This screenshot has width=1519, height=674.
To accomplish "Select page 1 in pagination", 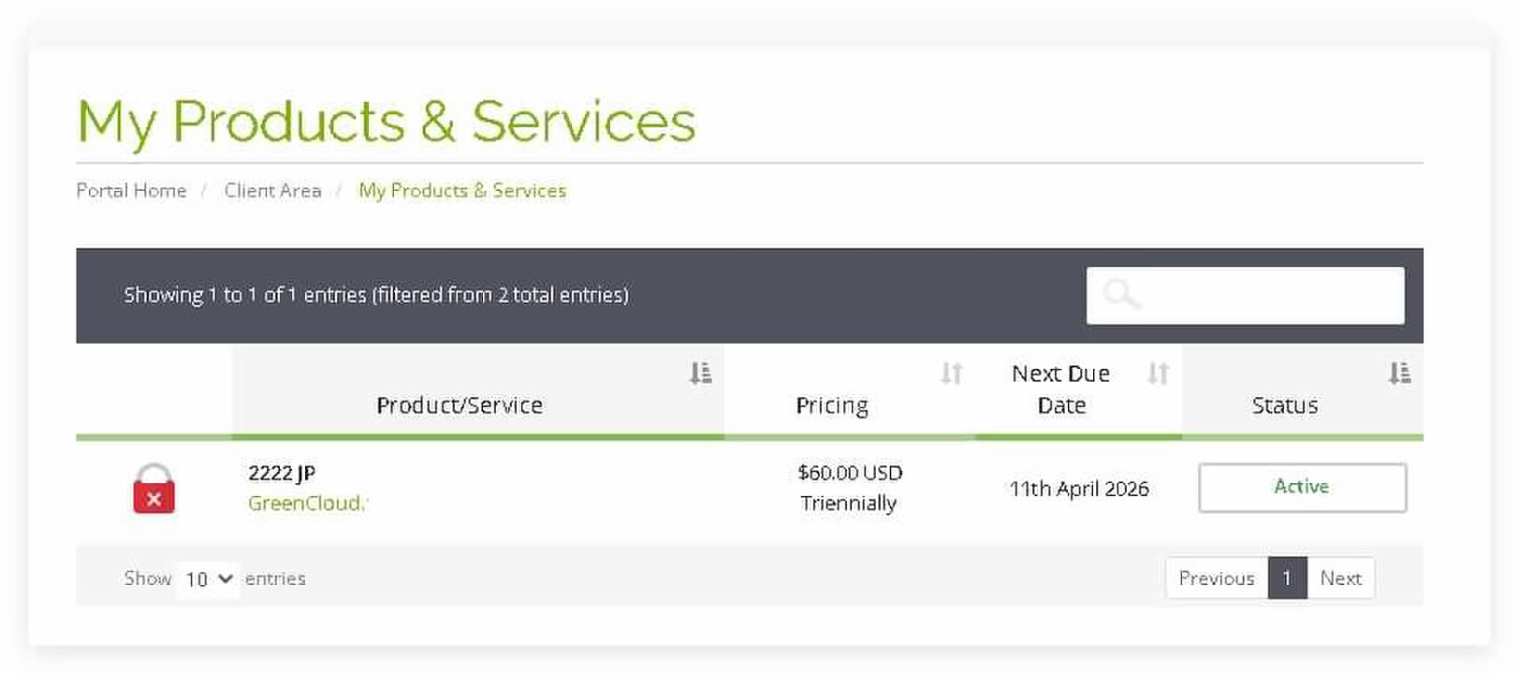I will pos(1287,579).
